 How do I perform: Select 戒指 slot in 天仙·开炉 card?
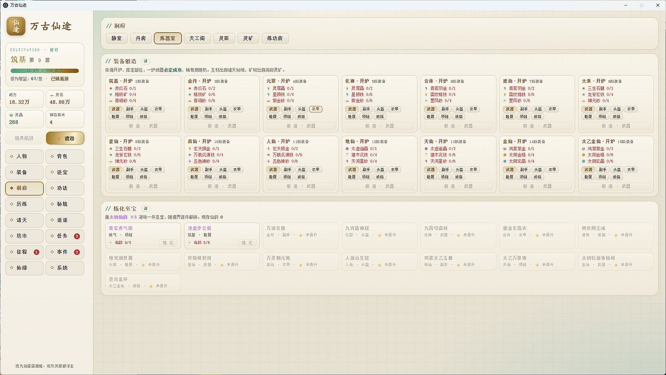[459, 177]
